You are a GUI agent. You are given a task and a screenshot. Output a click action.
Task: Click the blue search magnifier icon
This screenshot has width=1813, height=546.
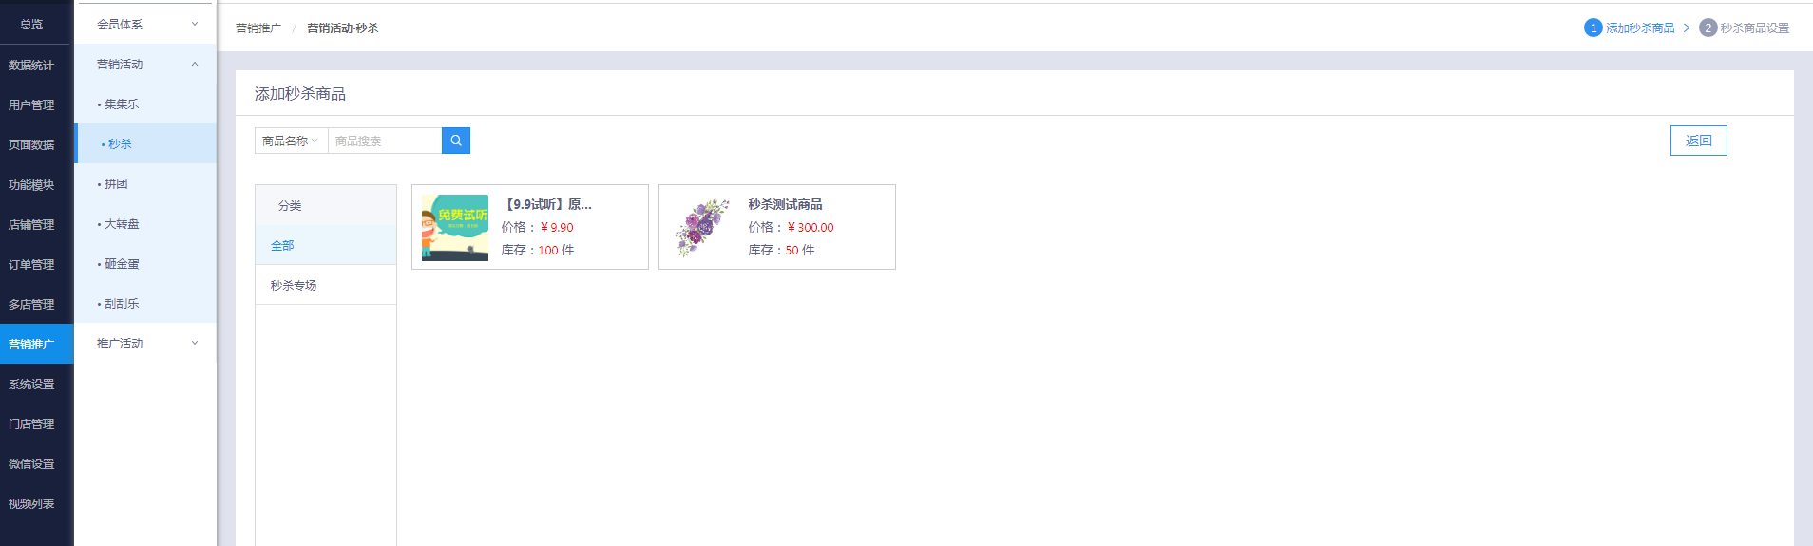point(456,141)
